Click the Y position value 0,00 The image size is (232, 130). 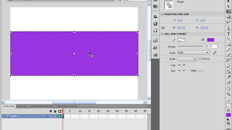click(203, 20)
